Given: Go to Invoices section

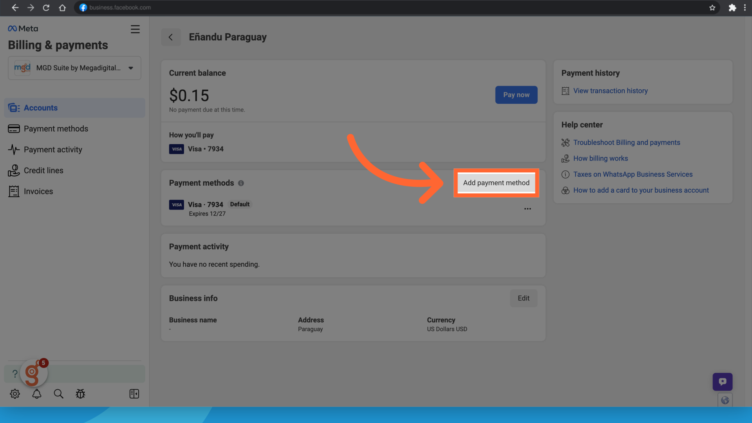Looking at the screenshot, I should [38, 192].
